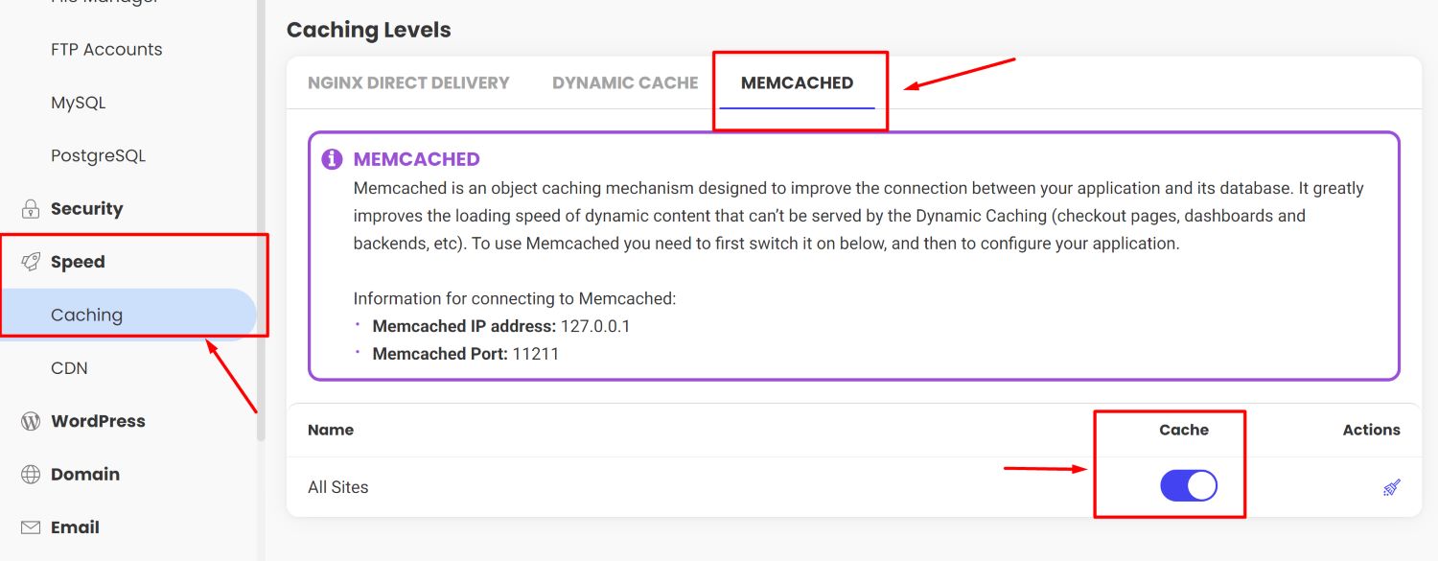Open FTP Accounts in sidebar
Screen dimensions: 1438x561
coord(106,50)
